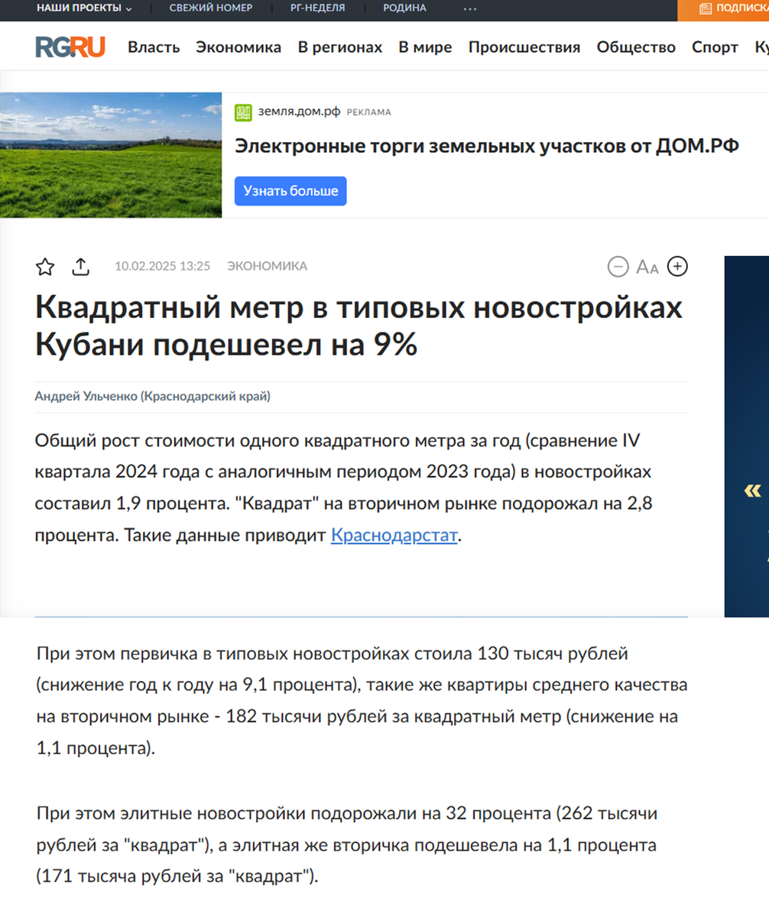Click the Aa font size indicator
Screen dimensions: 769x917
pos(647,267)
